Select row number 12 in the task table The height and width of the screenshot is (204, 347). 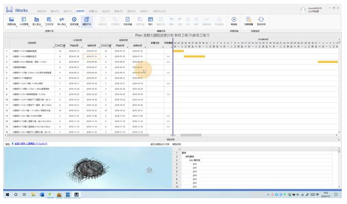pyautogui.click(x=7, y=110)
